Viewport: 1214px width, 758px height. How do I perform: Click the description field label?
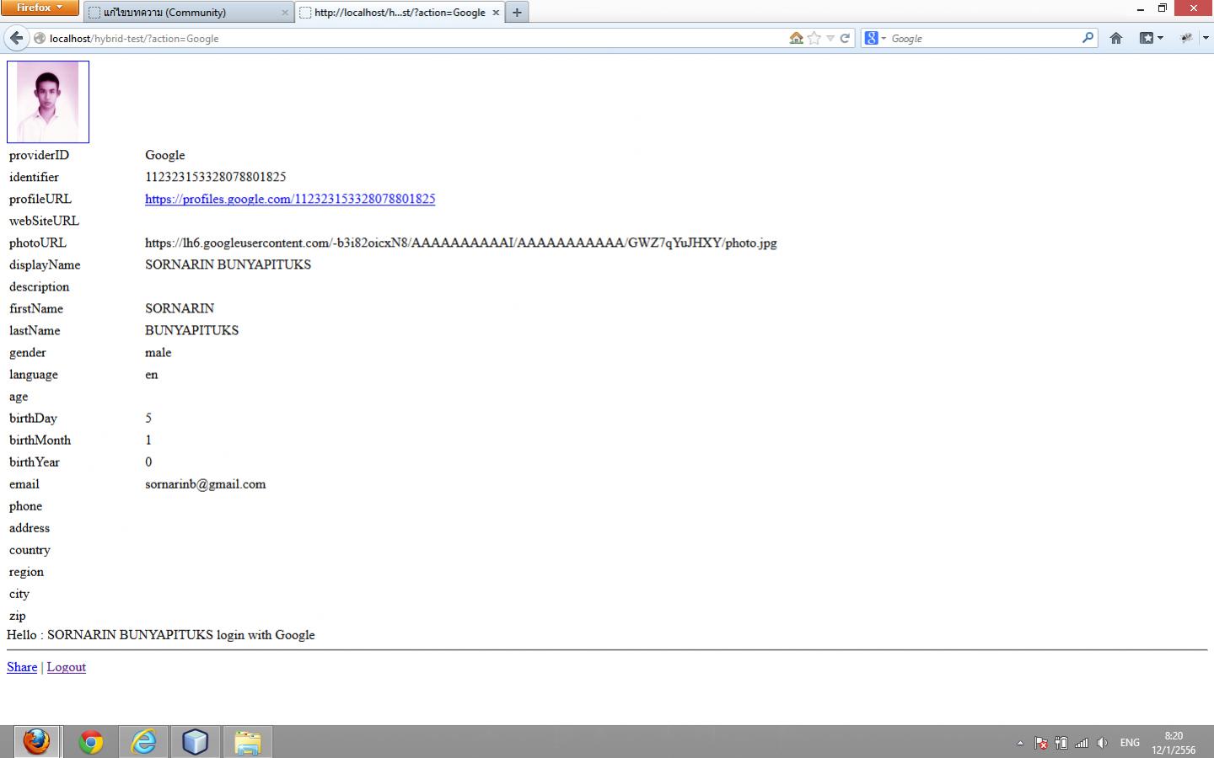click(40, 286)
